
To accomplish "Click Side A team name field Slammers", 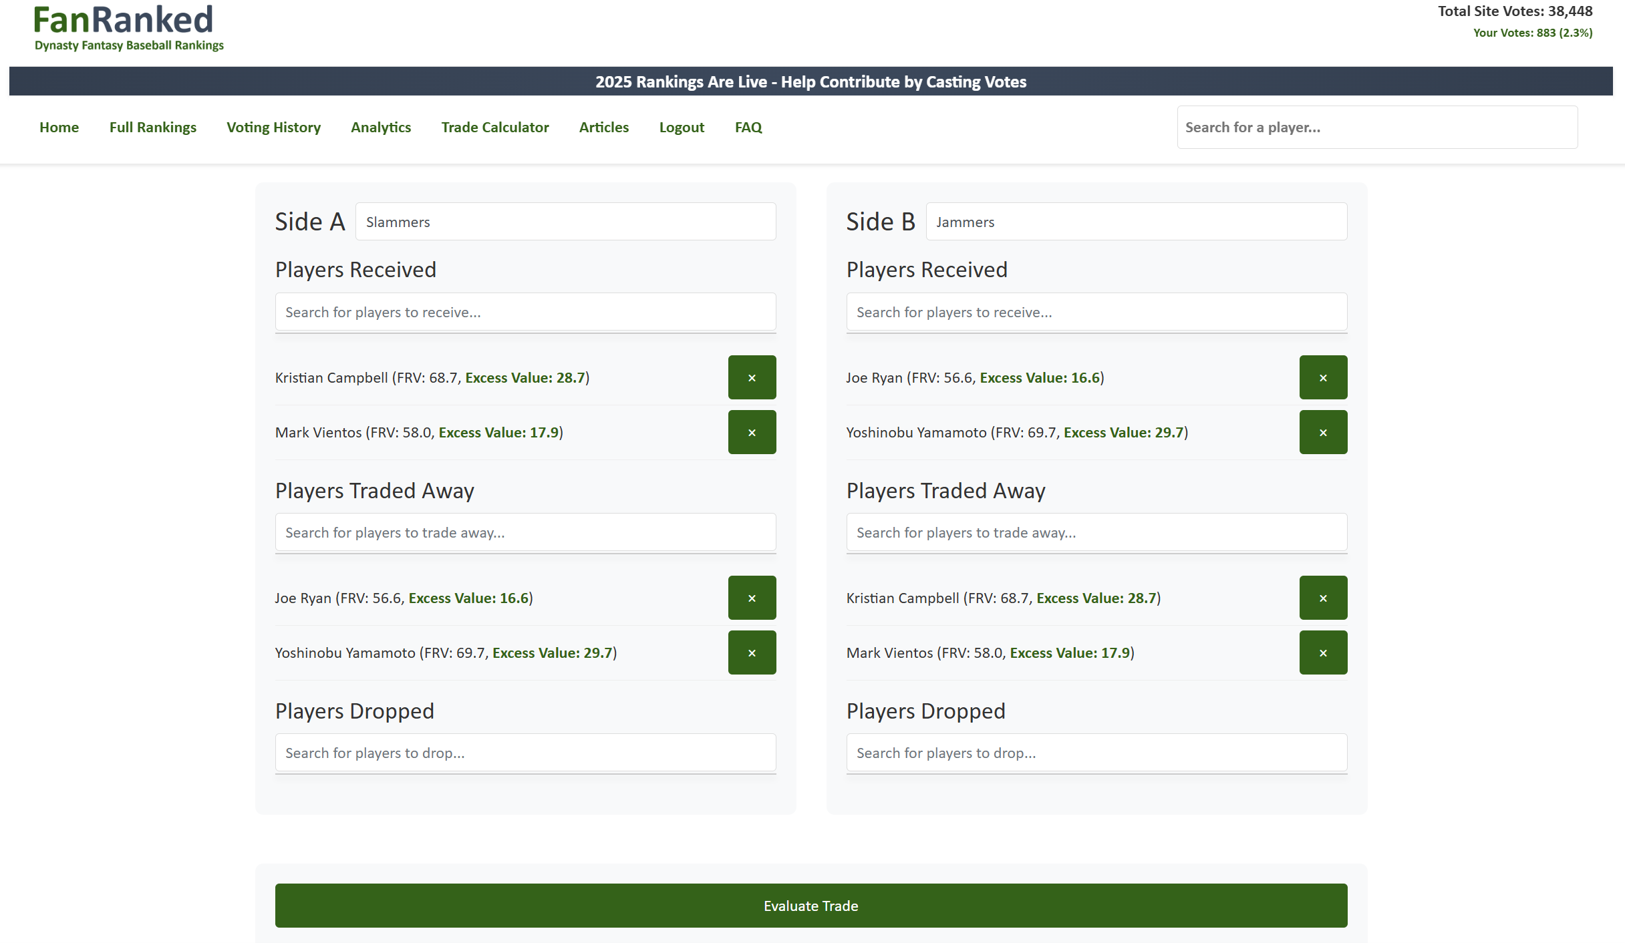I will tap(565, 222).
